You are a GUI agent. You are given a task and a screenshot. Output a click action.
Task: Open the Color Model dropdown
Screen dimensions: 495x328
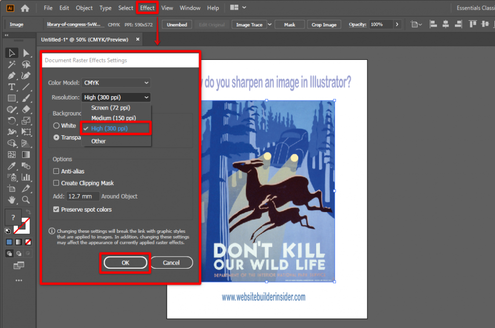(116, 83)
